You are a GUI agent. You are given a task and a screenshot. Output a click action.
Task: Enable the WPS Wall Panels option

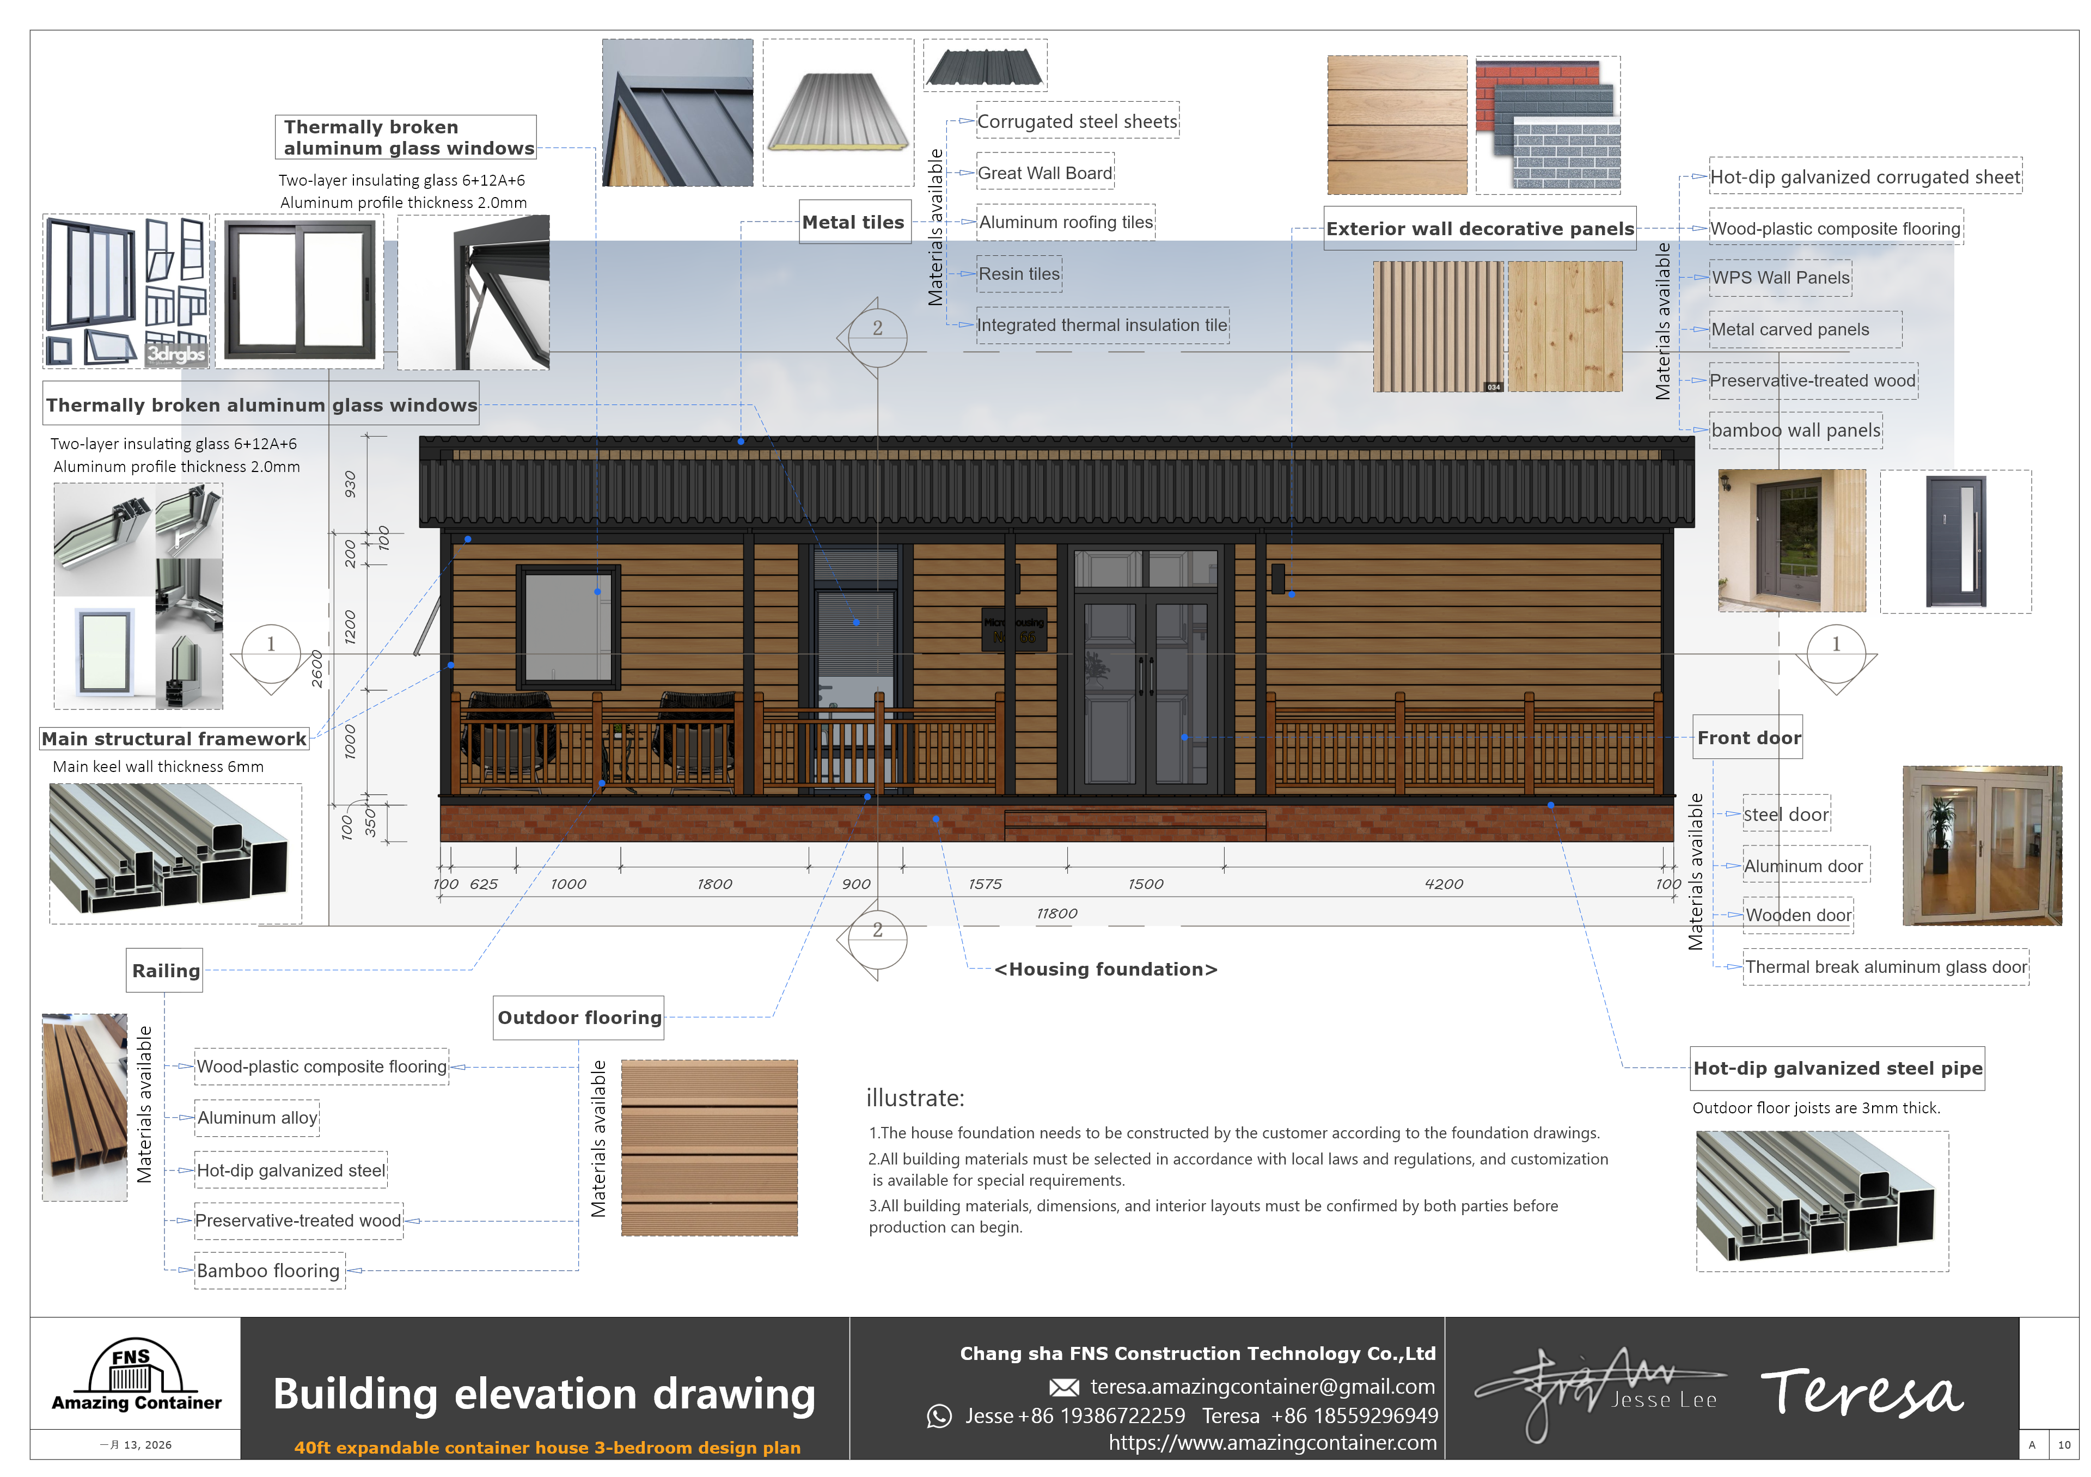coord(1780,278)
